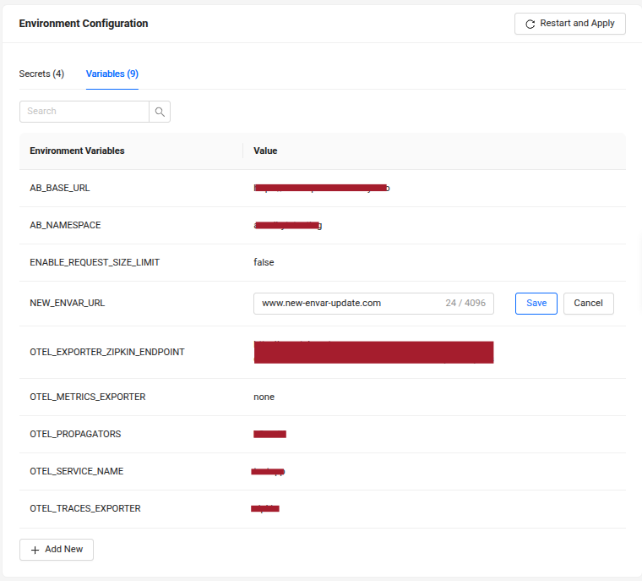The image size is (642, 581).
Task: Select the Variables (9) tab
Action: (112, 74)
